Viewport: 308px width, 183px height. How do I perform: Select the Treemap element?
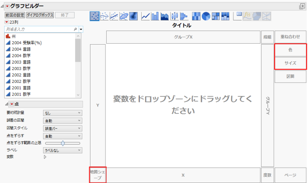[x=215, y=16]
